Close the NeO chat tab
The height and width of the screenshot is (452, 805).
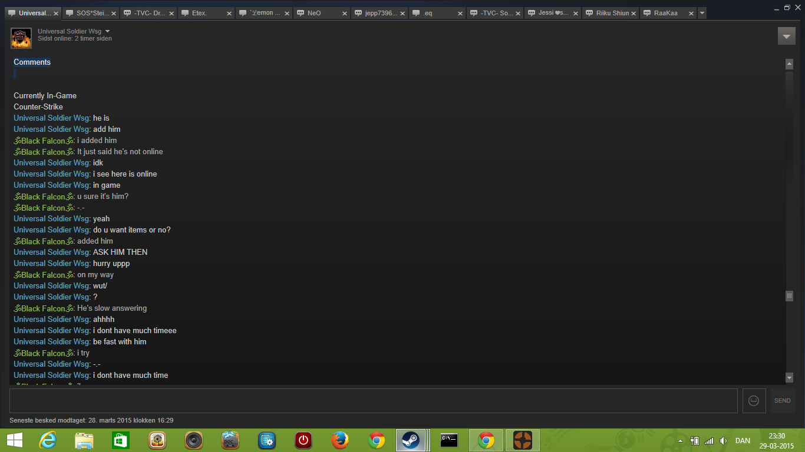pyautogui.click(x=345, y=14)
